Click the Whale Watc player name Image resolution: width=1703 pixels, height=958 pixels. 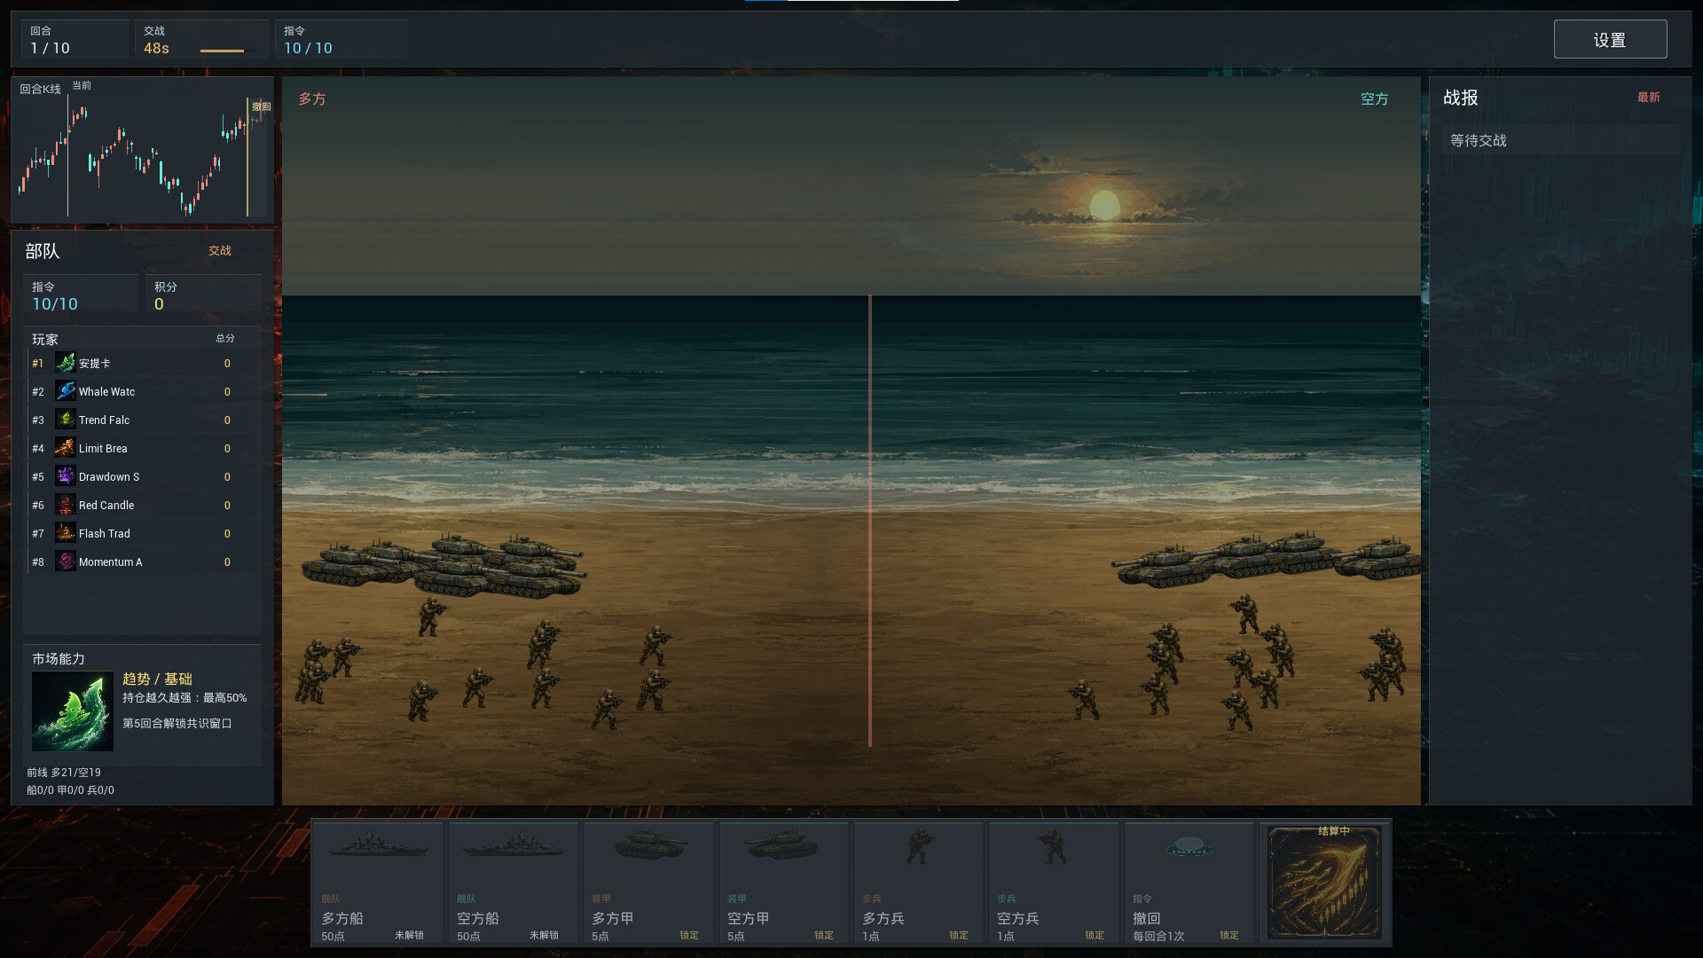point(107,391)
